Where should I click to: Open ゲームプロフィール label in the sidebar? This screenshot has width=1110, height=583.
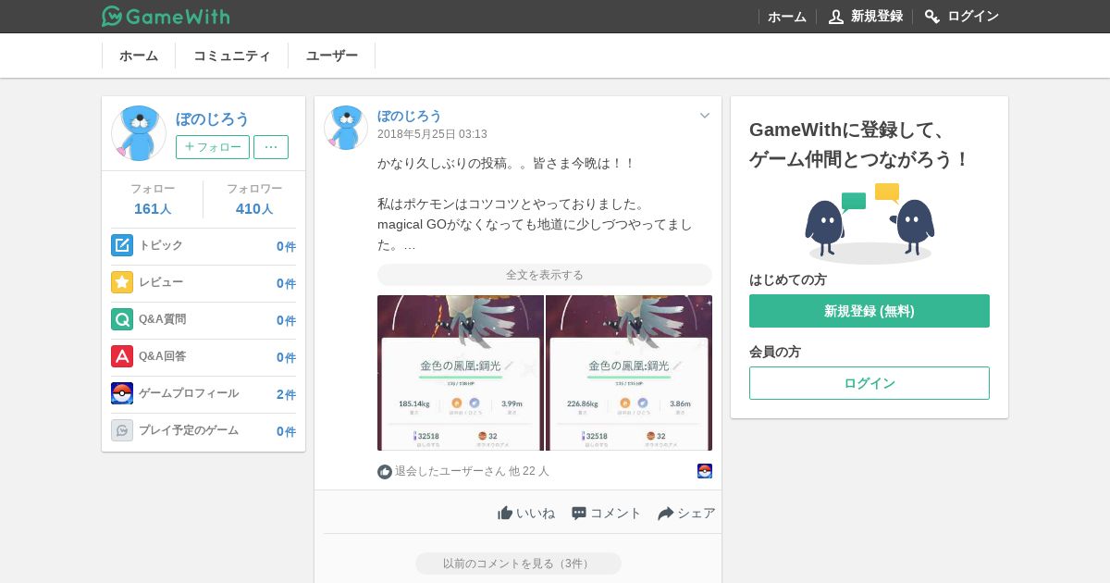click(189, 393)
